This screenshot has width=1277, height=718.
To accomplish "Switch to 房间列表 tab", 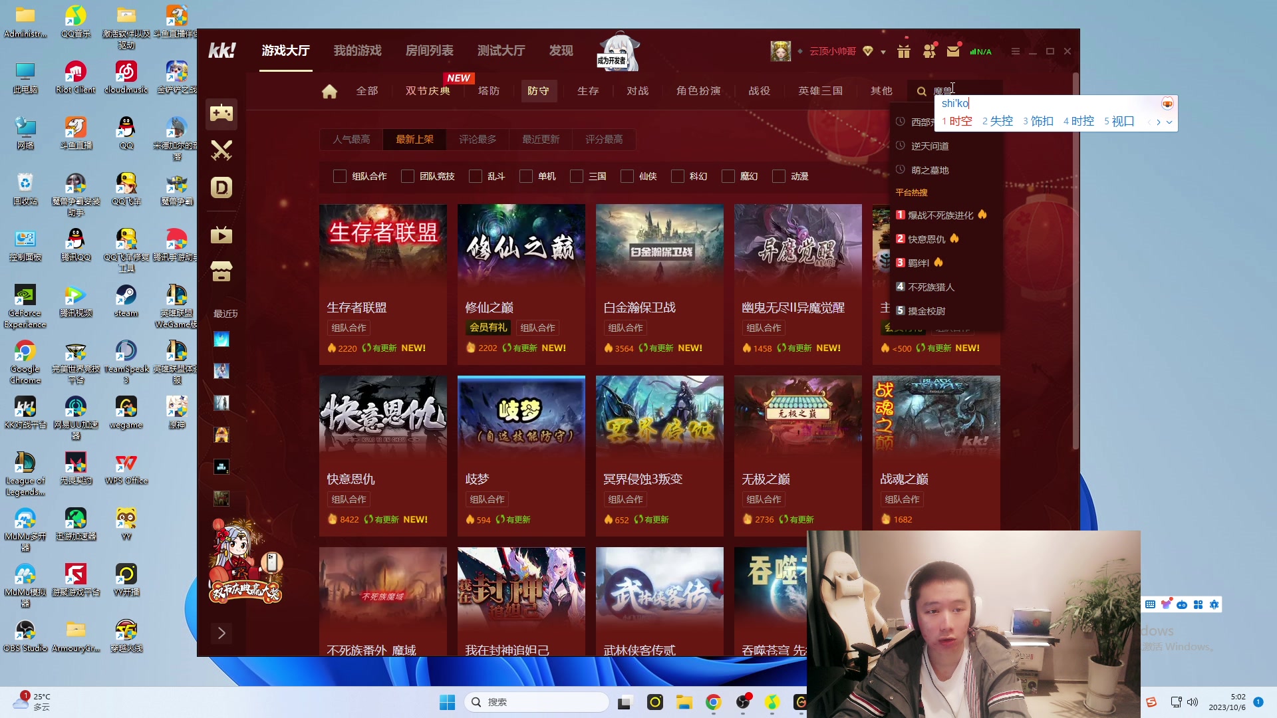I will coord(430,51).
